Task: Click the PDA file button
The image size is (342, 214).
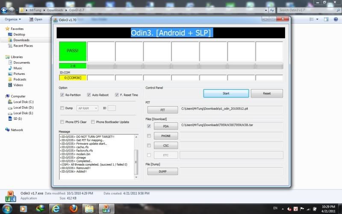Action: (166, 126)
